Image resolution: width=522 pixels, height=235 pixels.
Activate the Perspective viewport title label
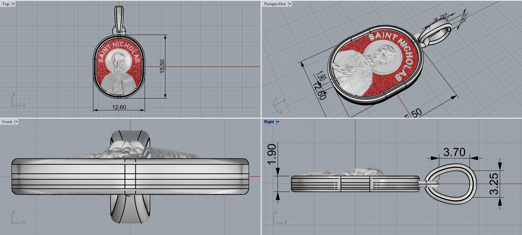point(275,4)
